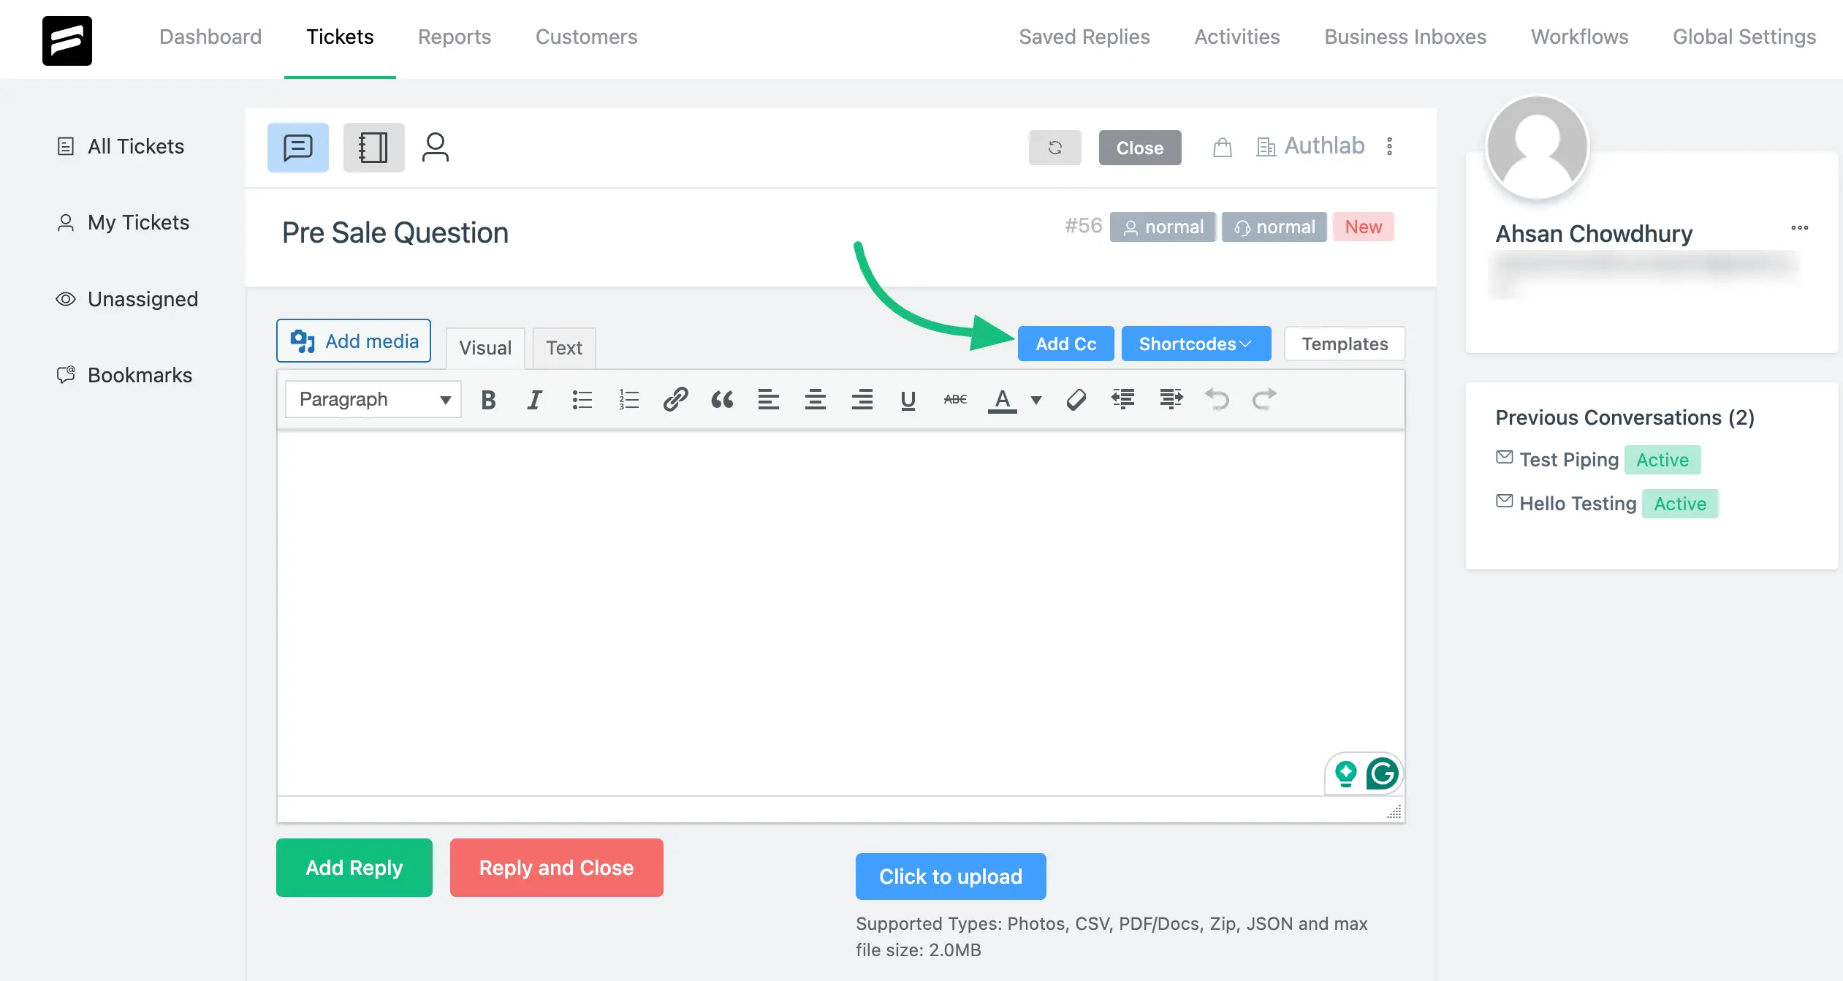Click the bullet list icon

tap(582, 397)
